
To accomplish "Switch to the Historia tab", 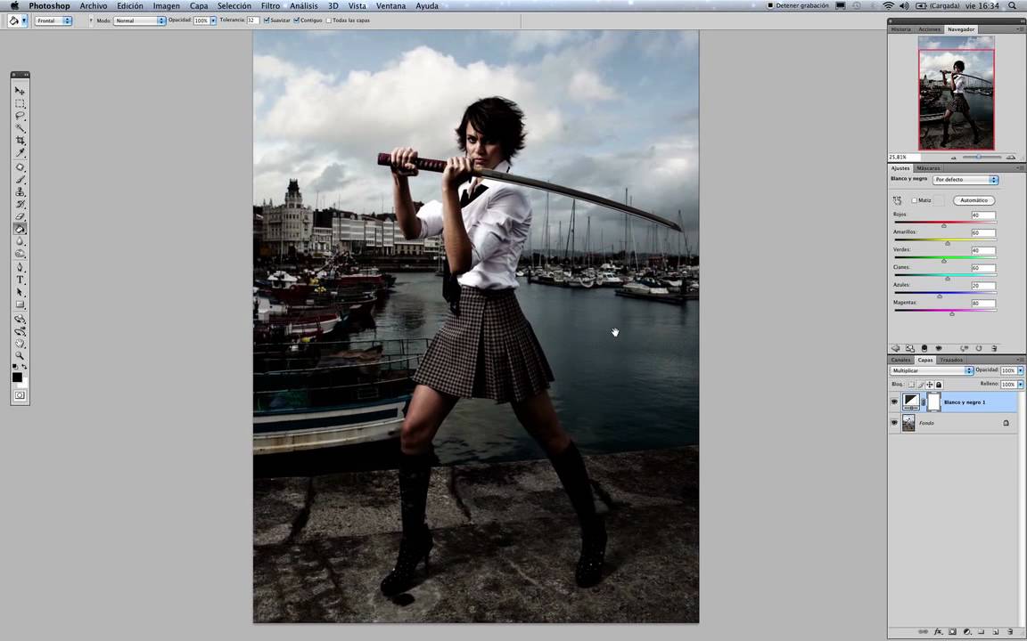I will 900,29.
